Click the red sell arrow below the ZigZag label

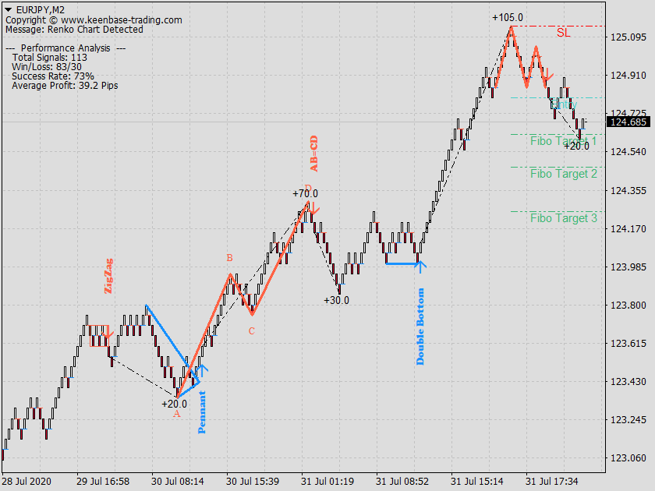108,335
